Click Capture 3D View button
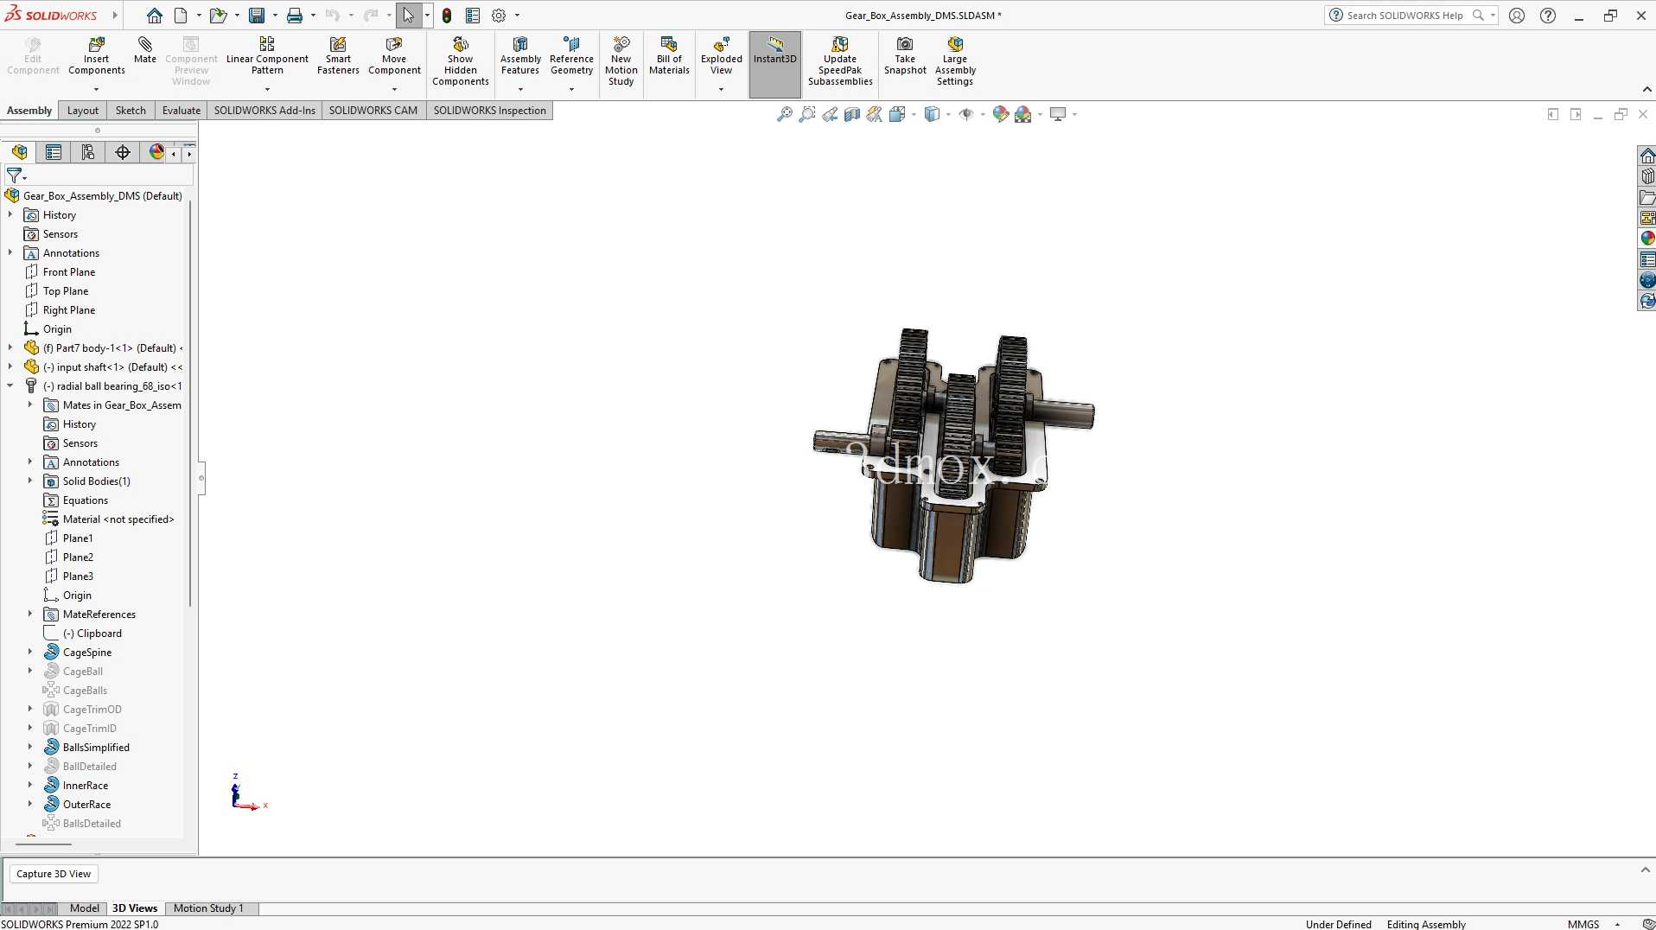 click(x=54, y=874)
